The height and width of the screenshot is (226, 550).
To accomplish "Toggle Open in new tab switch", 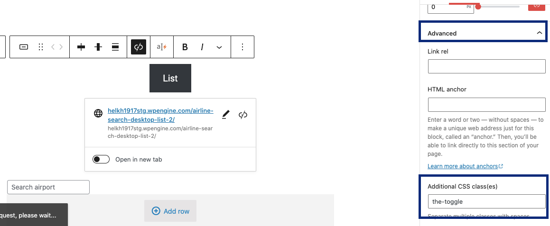I will point(101,159).
